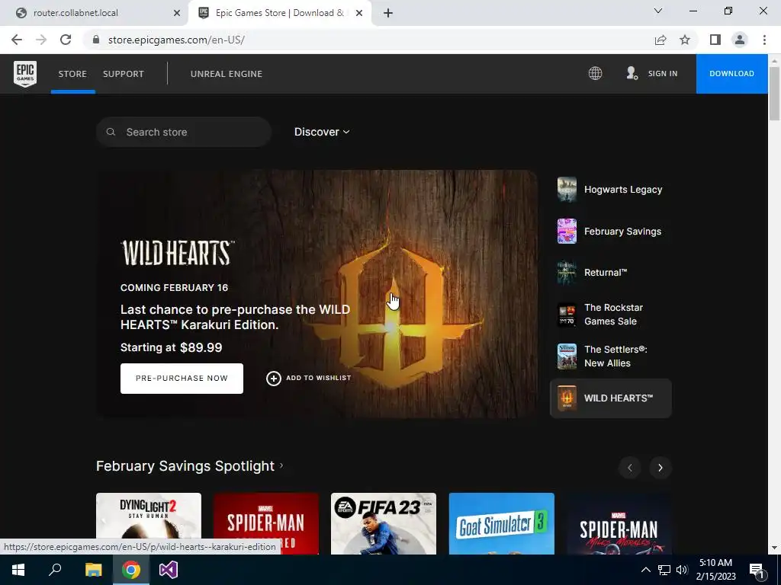
Task: Open the notification center icon
Action: click(757, 570)
